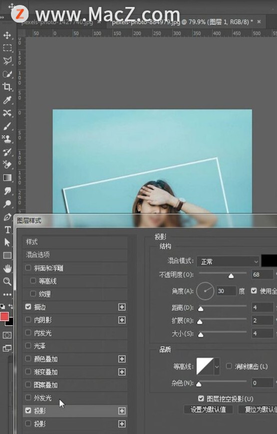Image resolution: width=277 pixels, height=434 pixels.
Task: Click the contour thumbnail preview
Action: click(x=205, y=366)
